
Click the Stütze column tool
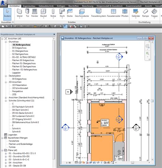53,13
